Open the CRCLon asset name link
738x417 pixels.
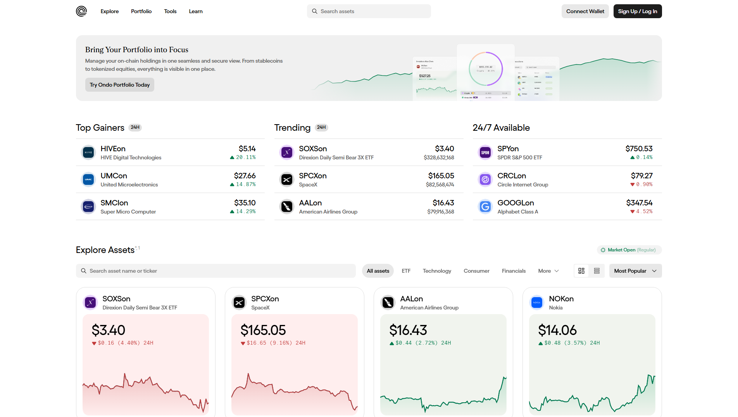(x=512, y=176)
